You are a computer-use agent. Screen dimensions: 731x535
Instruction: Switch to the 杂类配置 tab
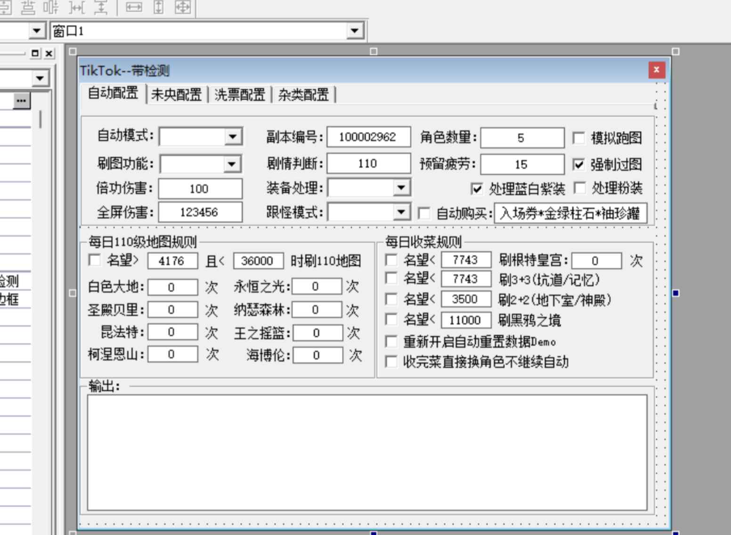tap(303, 95)
